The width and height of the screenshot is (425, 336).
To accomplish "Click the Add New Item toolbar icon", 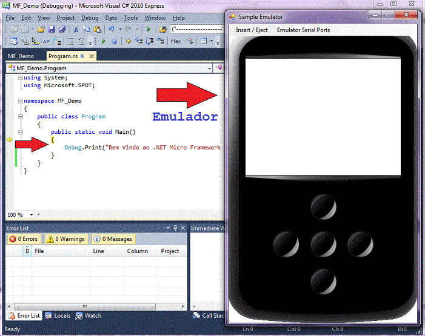I will click(25, 29).
